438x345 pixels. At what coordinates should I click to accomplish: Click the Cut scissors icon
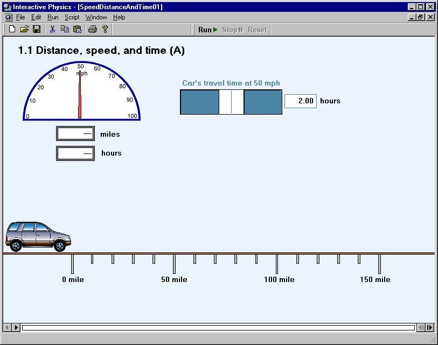52,29
